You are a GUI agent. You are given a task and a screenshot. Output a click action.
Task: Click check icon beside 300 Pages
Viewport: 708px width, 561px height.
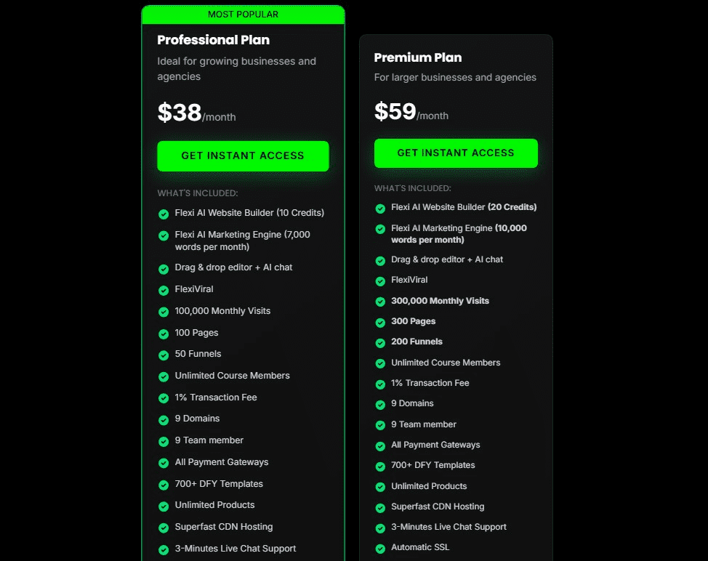[380, 322]
